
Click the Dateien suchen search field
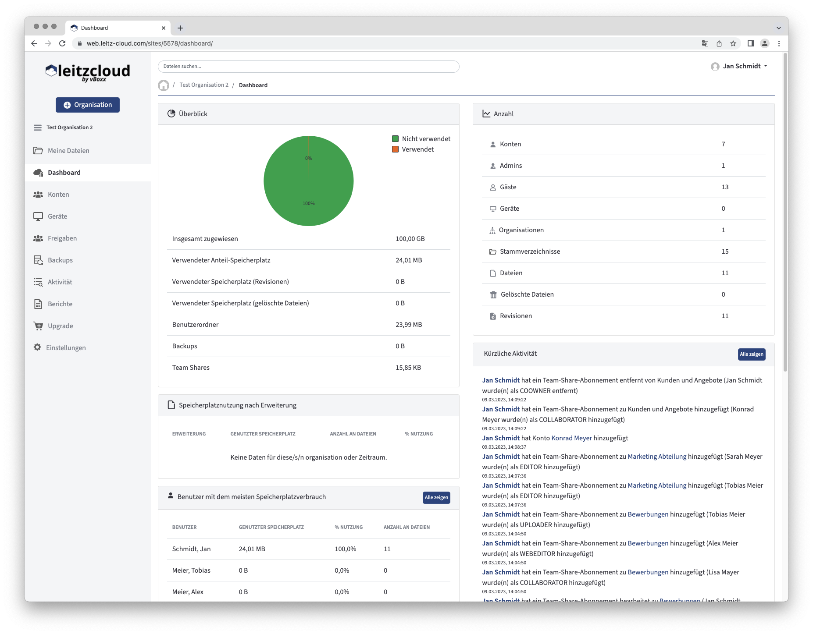tap(308, 66)
